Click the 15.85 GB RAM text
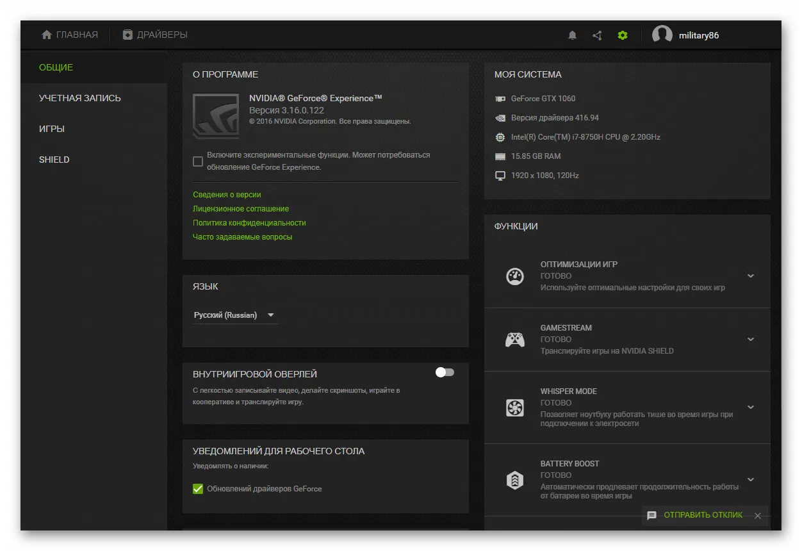Screen dimensions: 802x551 coord(536,156)
